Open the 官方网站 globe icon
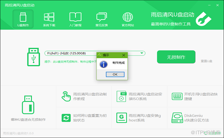Image resolution: width=224 pixels, height=138 pixels. tap(128, 17)
